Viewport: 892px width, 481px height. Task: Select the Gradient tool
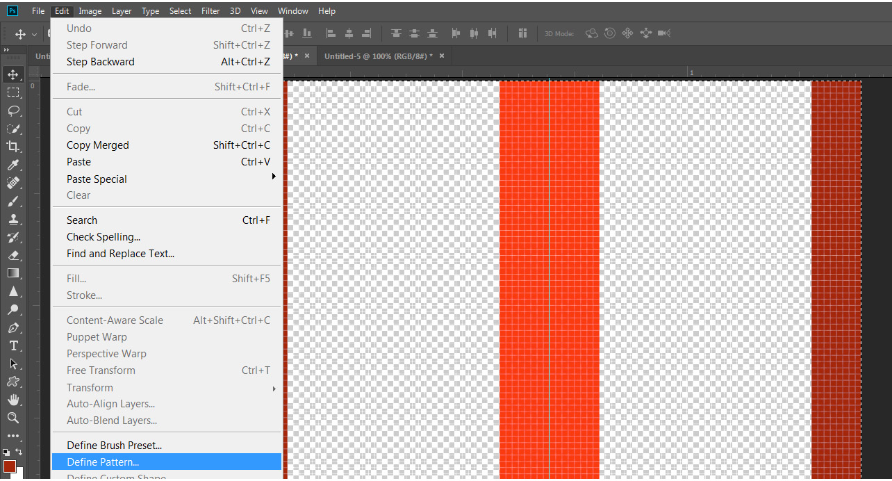tap(13, 273)
